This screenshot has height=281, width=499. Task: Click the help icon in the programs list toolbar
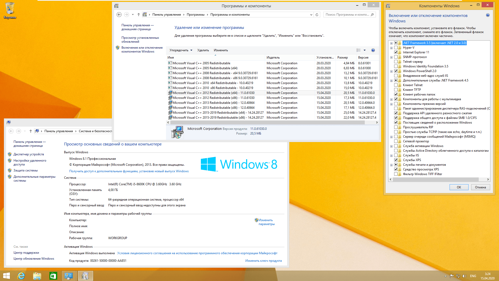point(373,50)
